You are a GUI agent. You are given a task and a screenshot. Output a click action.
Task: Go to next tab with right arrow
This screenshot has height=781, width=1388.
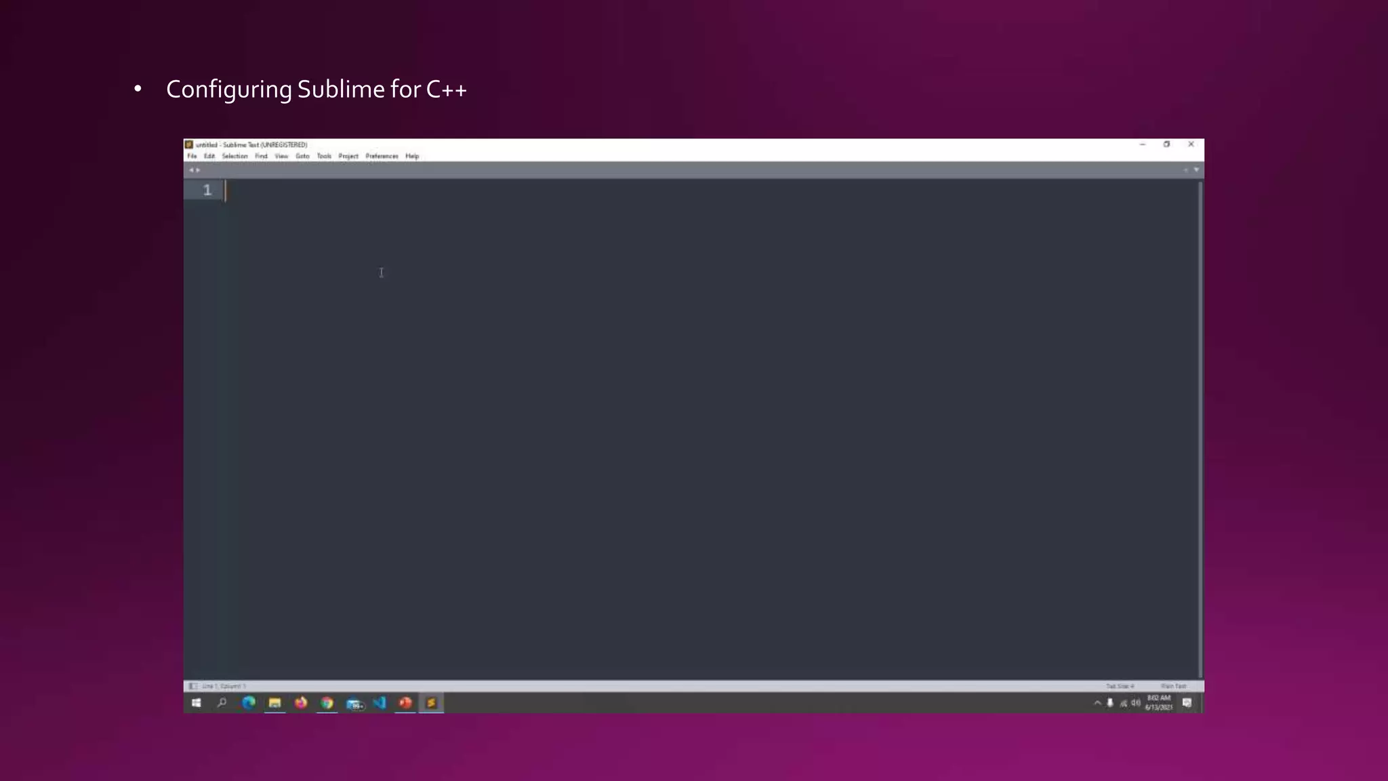[198, 170]
